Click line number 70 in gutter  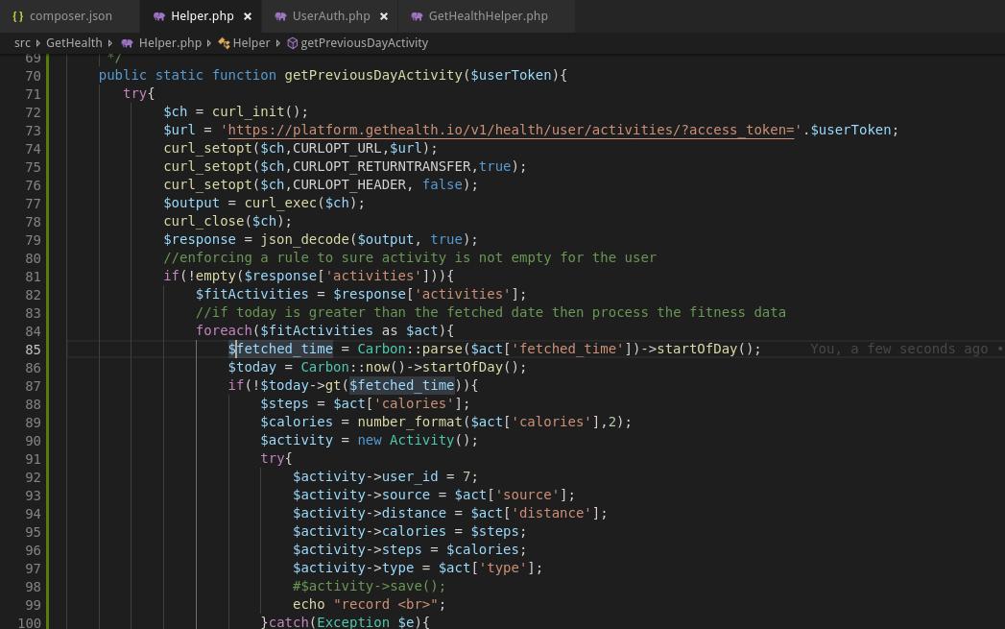click(x=33, y=76)
